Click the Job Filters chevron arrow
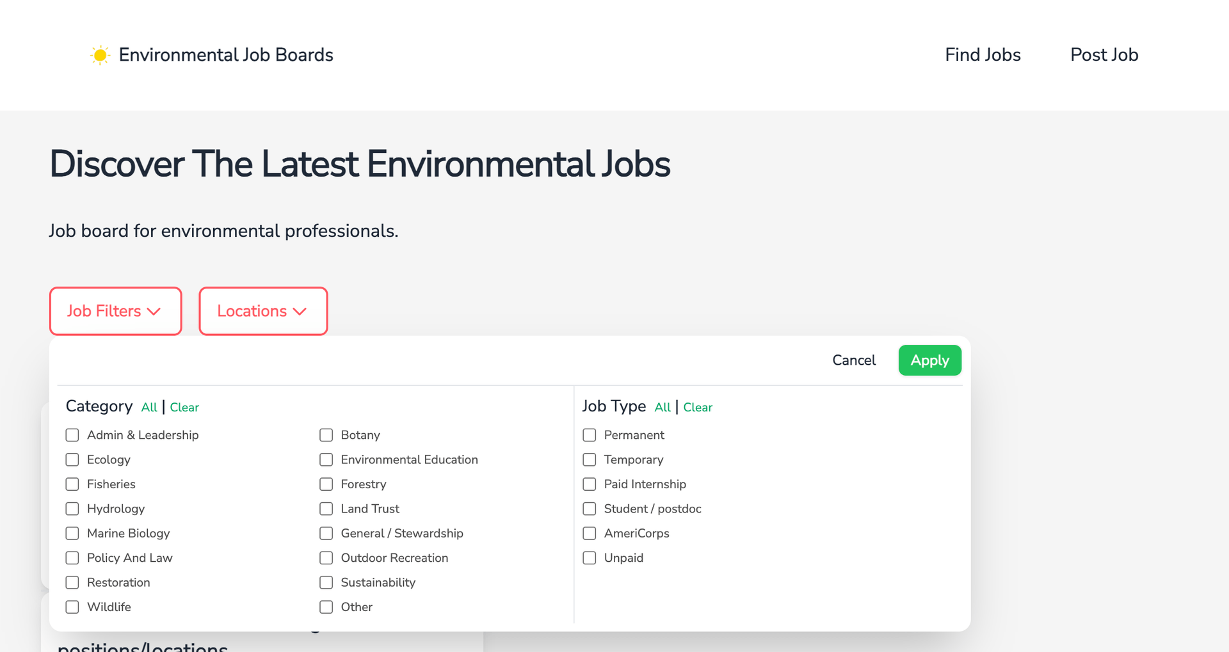Viewport: 1229px width, 652px height. tap(154, 312)
